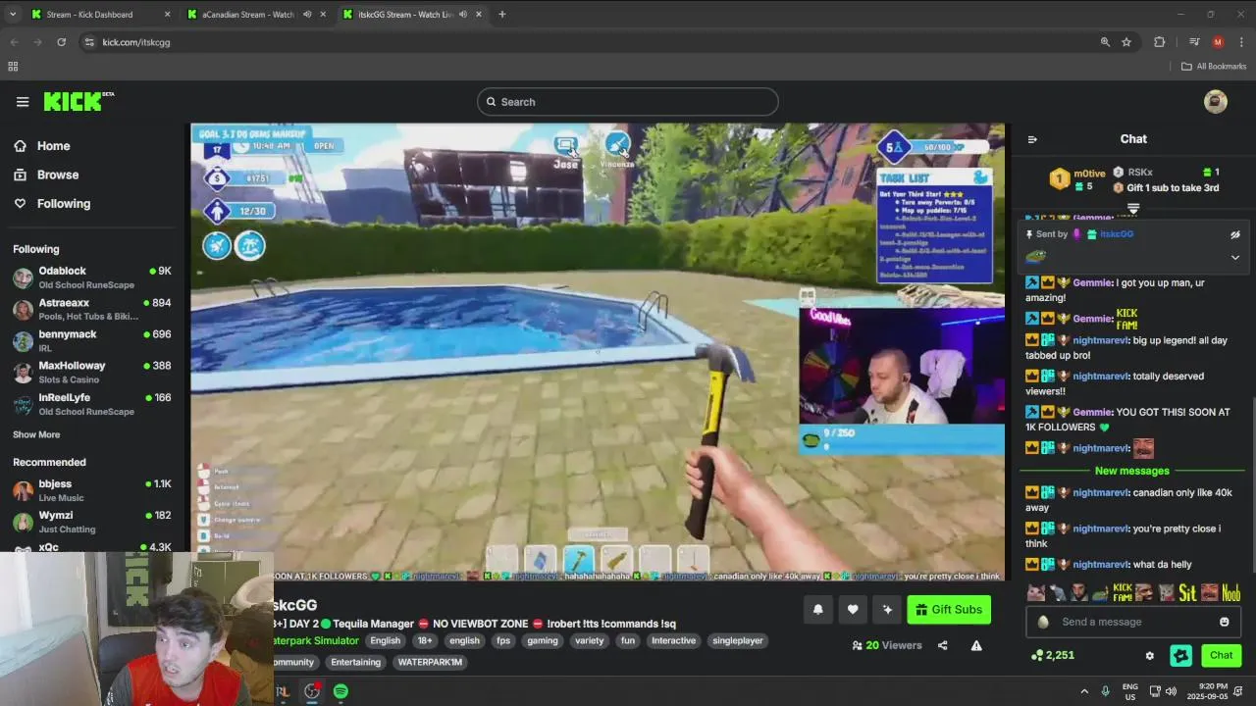Click the address bar showing kick.com/itskcgg
This screenshot has height=706, width=1256.
[589, 42]
